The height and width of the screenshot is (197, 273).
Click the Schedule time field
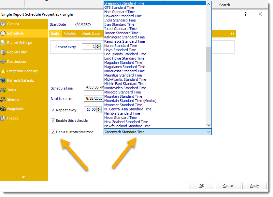(x=94, y=87)
